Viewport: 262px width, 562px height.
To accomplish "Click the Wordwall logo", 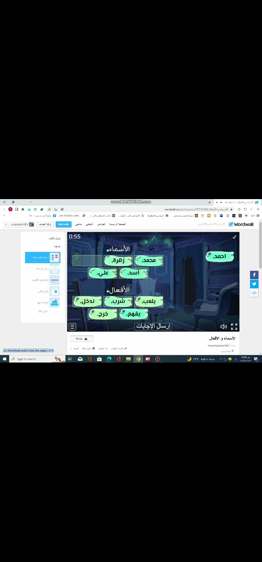I will pos(241,224).
